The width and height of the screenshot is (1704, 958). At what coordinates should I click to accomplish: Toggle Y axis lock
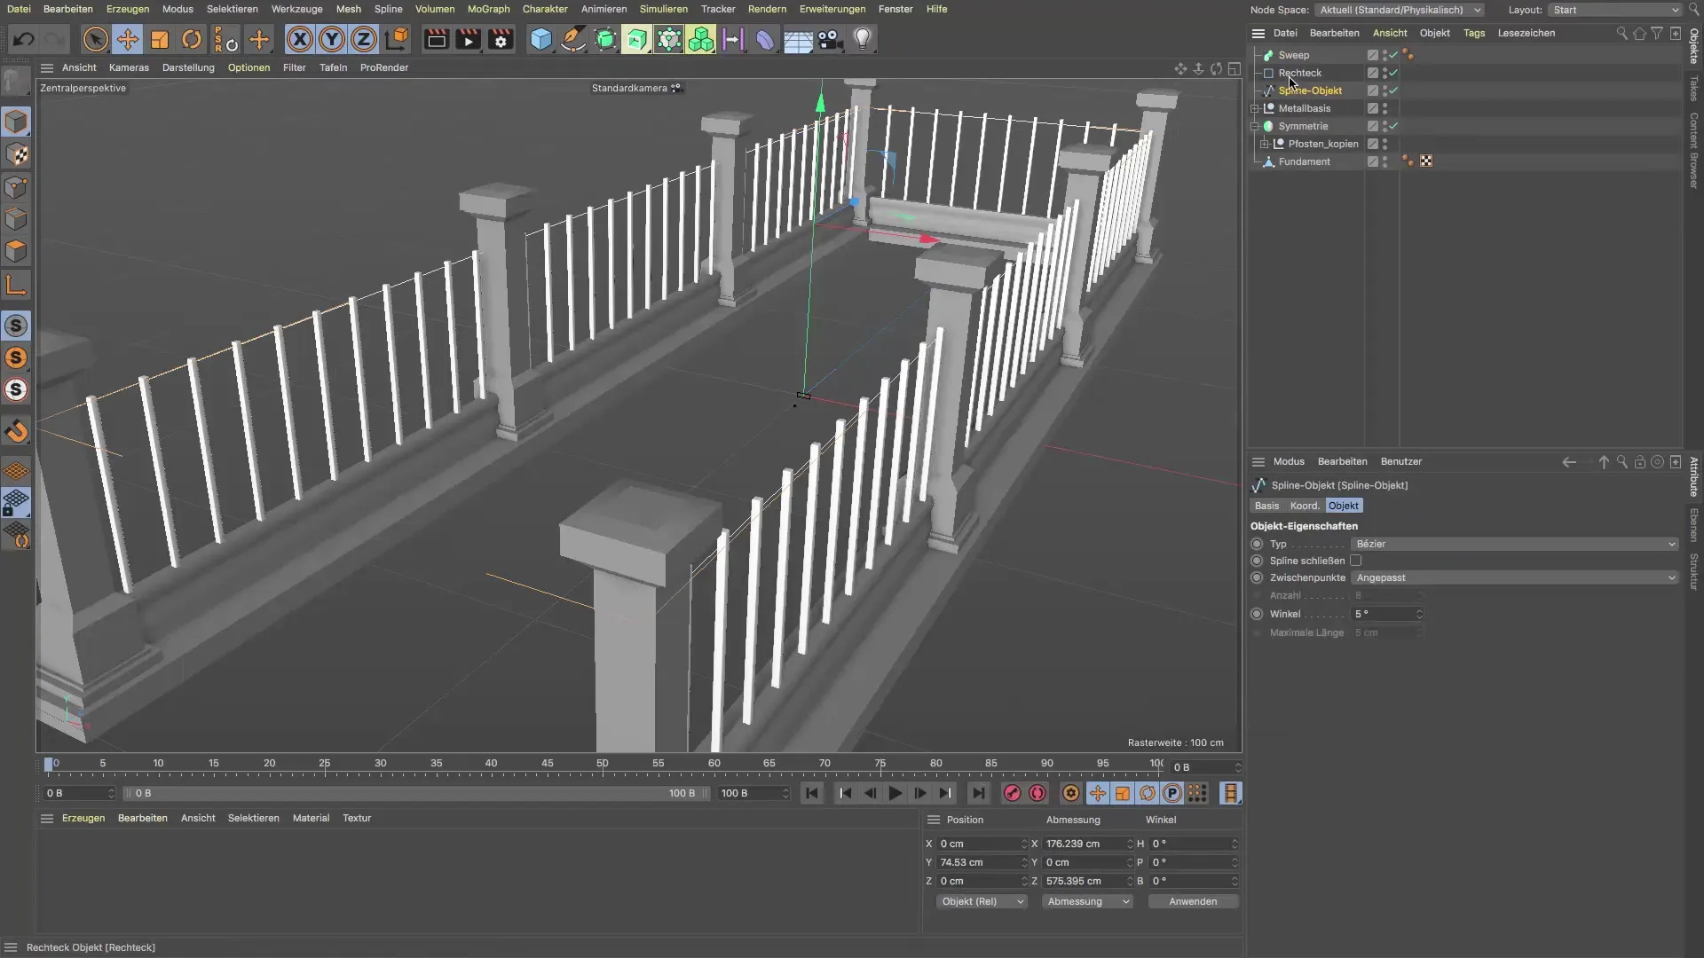(332, 39)
